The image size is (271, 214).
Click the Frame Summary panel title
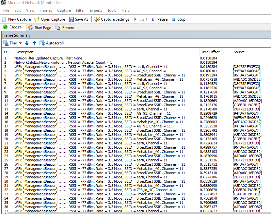(16, 35)
